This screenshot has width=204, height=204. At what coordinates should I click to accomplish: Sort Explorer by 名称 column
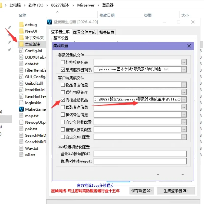coord(22,15)
